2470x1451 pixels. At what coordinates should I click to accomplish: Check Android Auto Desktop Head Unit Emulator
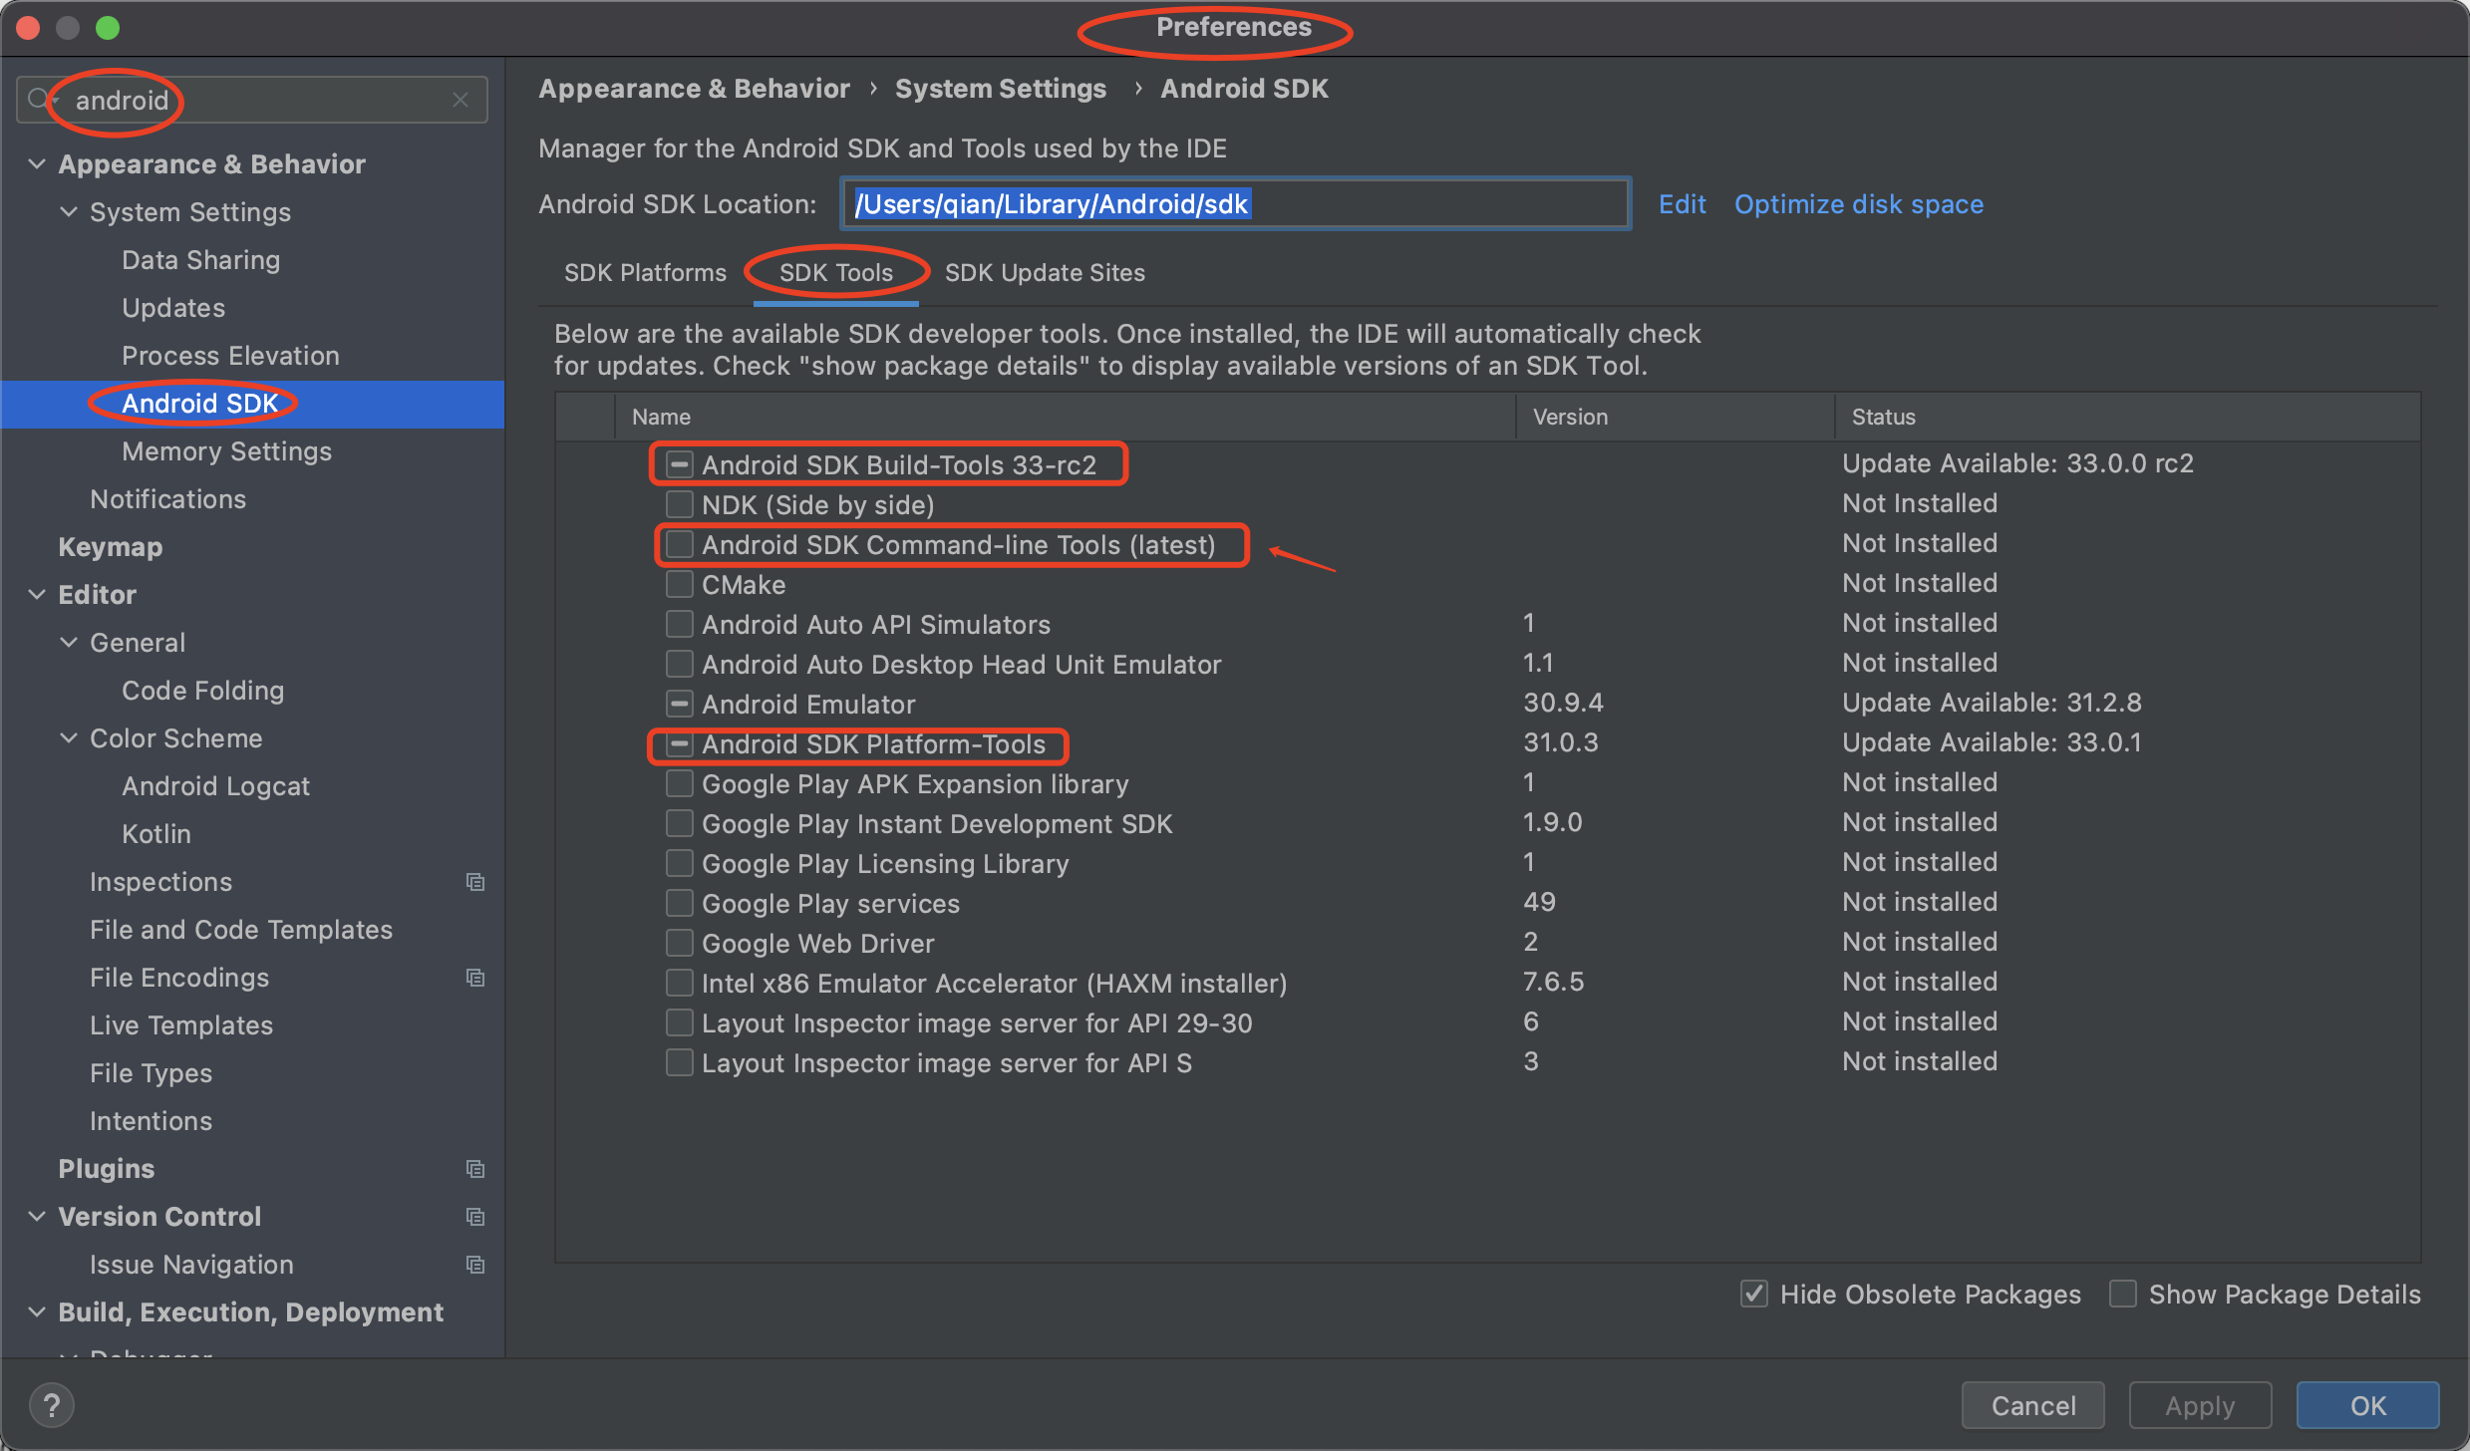pos(680,664)
